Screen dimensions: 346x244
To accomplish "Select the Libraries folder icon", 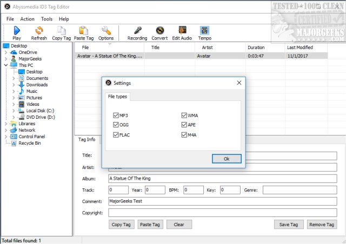I will (x=14, y=124).
